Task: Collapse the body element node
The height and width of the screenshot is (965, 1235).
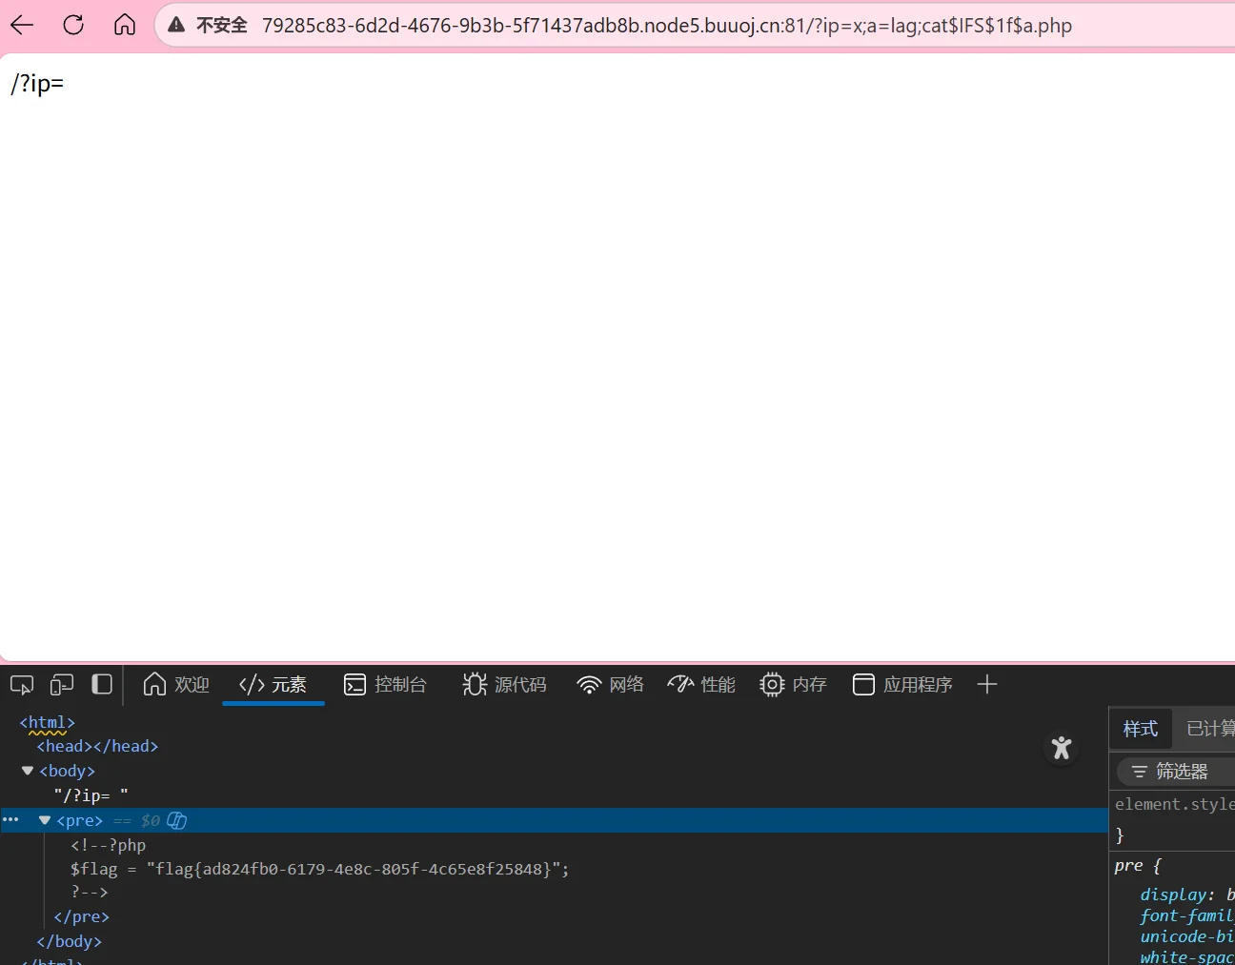Action: [28, 771]
